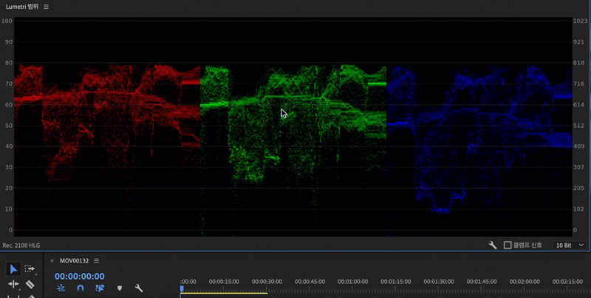Screen dimensions: 591x298
Task: Click the blue playhead on the ruler
Action: tap(182, 288)
